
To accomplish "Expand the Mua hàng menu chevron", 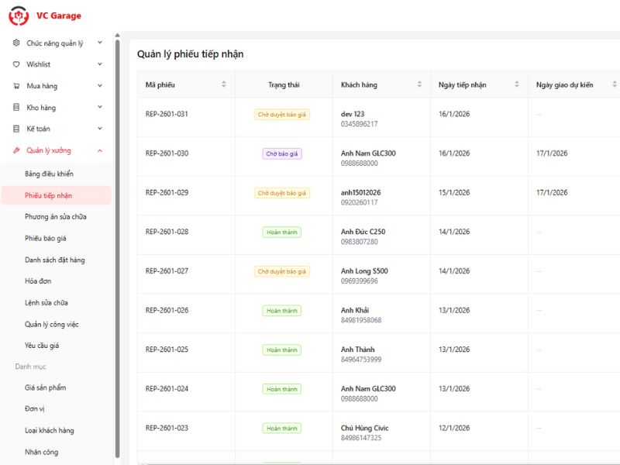I will pos(100,86).
